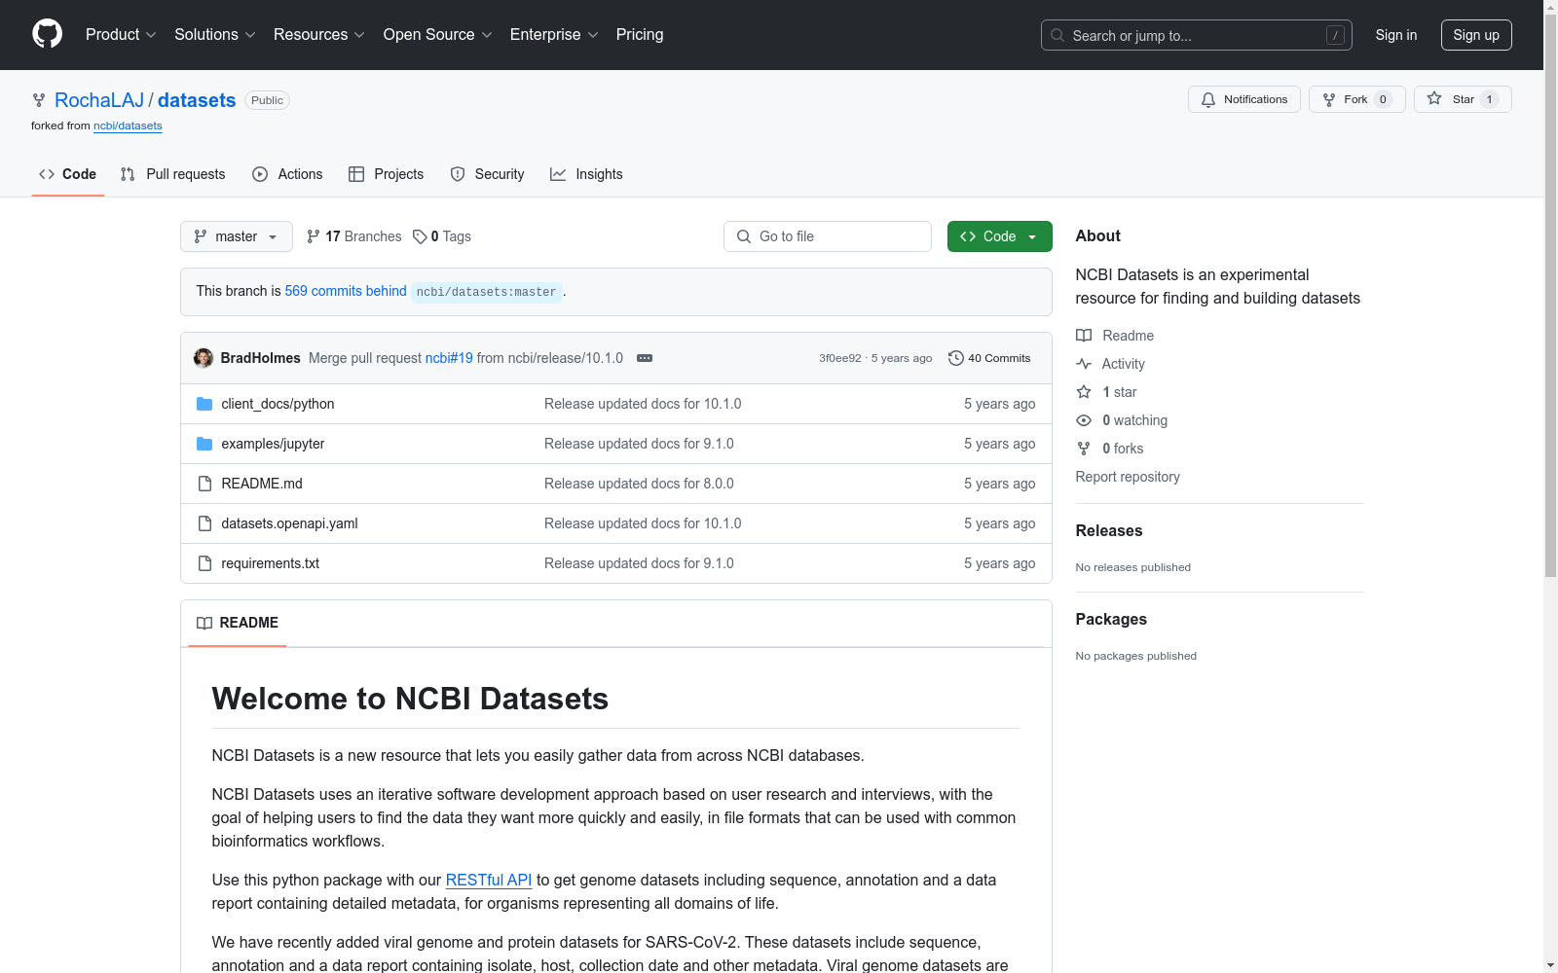The height and width of the screenshot is (973, 1558).
Task: Click the Pricing link
Action: point(640,35)
